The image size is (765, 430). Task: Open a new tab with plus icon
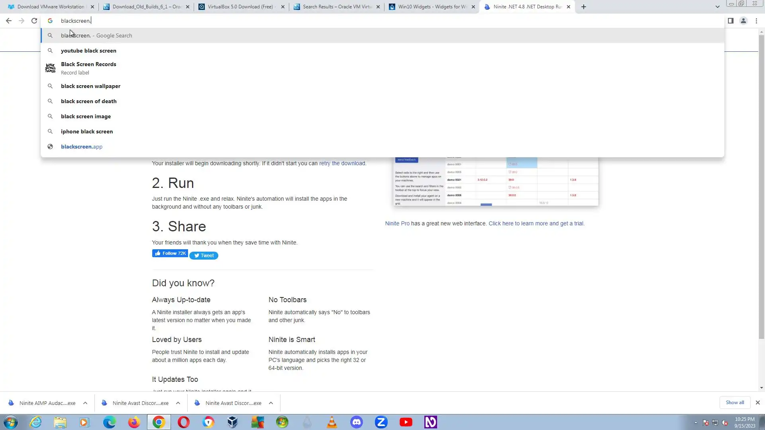tap(583, 7)
